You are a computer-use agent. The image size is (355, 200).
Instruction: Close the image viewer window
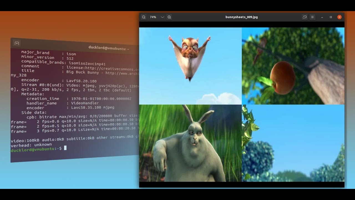[x=339, y=17]
